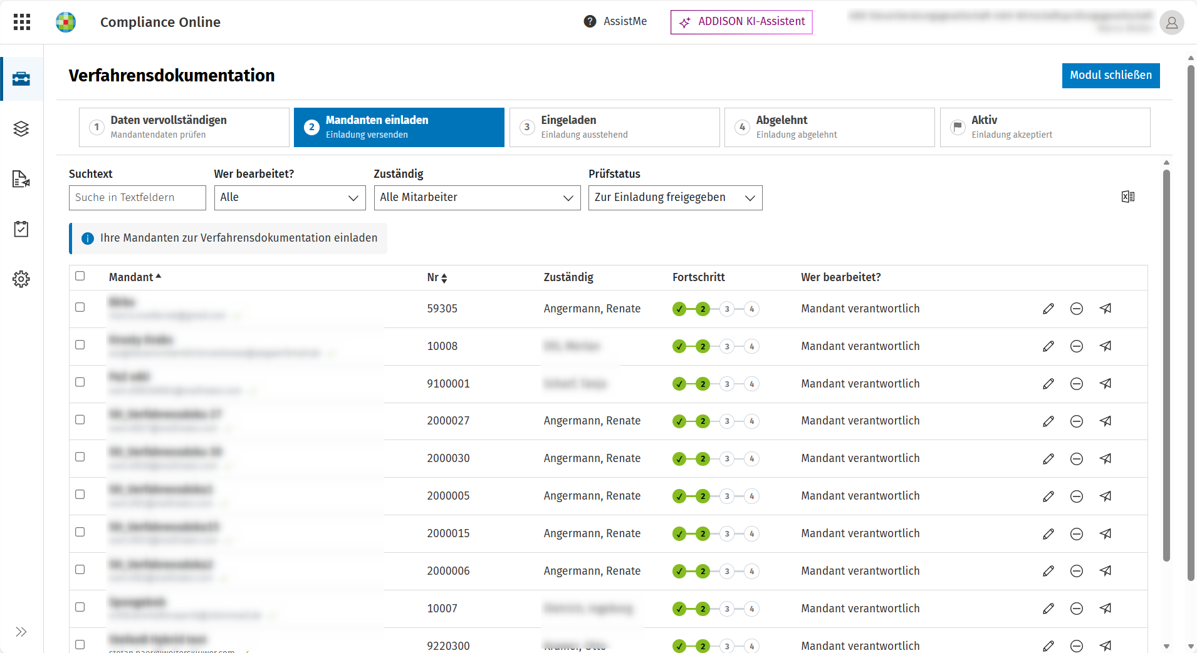Viewport: 1197px width, 653px height.
Task: Click the 'Wer bearbeitet?' column header
Action: (841, 277)
